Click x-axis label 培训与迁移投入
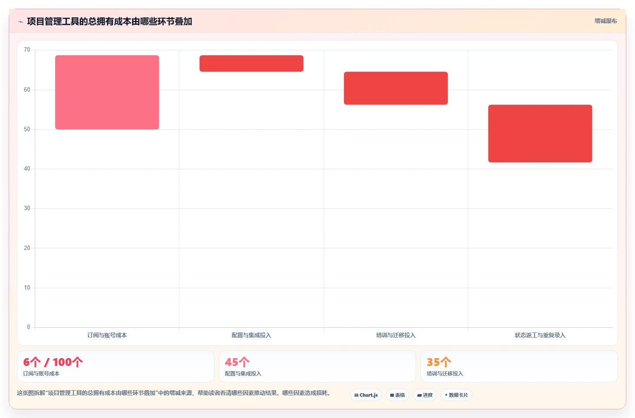This screenshot has width=635, height=418. click(x=396, y=335)
